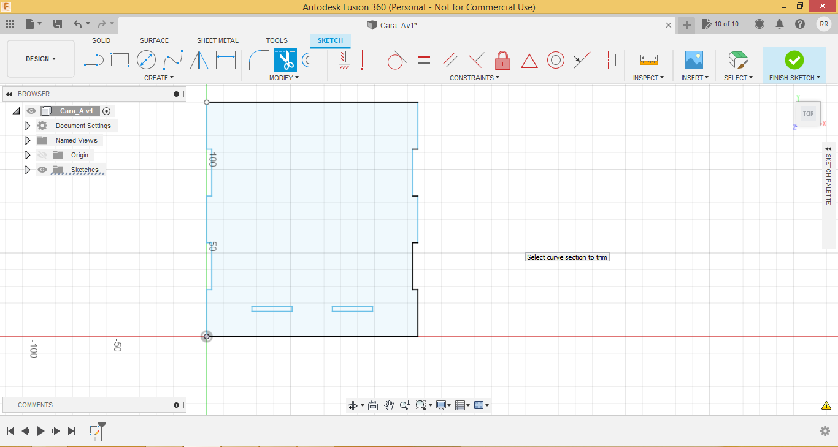Click the activate radio button beside Cara_A v1
Image resolution: width=838 pixels, height=447 pixels.
(107, 111)
